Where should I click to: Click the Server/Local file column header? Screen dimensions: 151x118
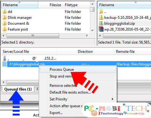click(x=29, y=52)
